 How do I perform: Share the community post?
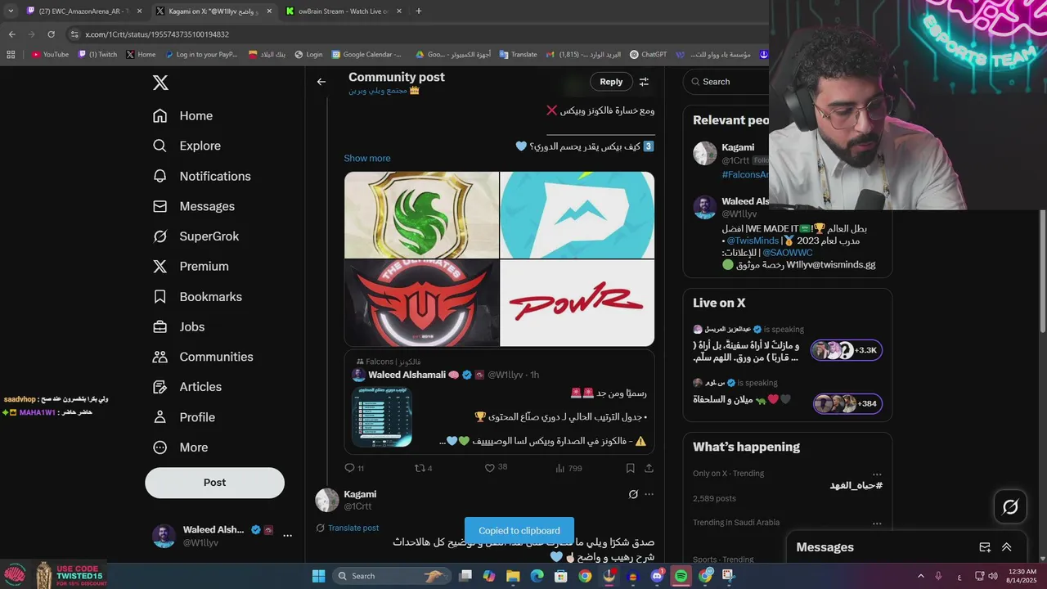(649, 468)
